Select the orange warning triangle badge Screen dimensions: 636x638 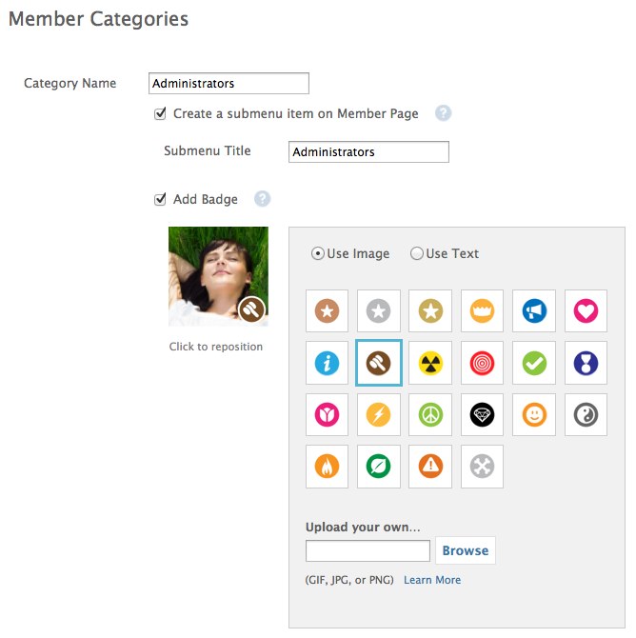(430, 467)
